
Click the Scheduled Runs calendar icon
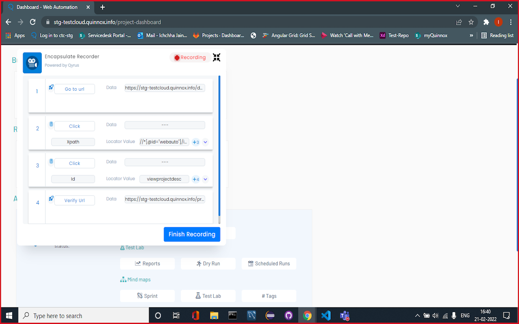point(250,264)
